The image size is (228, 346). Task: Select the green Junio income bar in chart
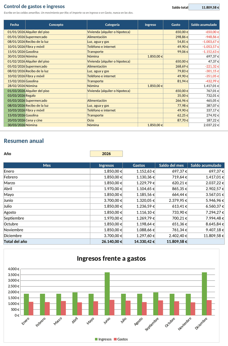click(107, 294)
